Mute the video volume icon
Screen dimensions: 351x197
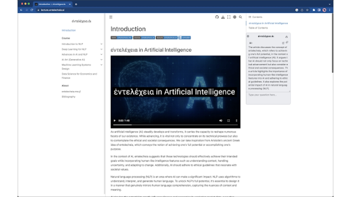(x=221, y=120)
